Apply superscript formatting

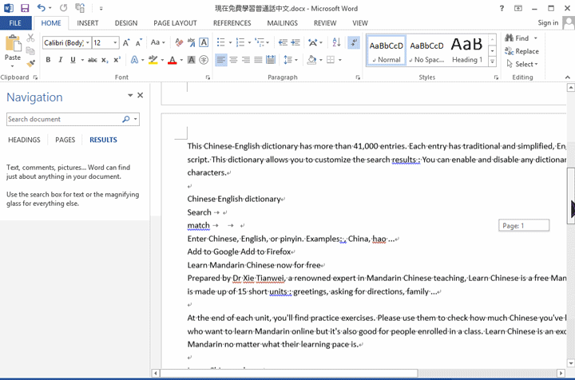117,60
